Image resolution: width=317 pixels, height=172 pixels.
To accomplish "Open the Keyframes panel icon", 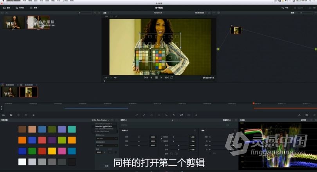I will 299,115.
